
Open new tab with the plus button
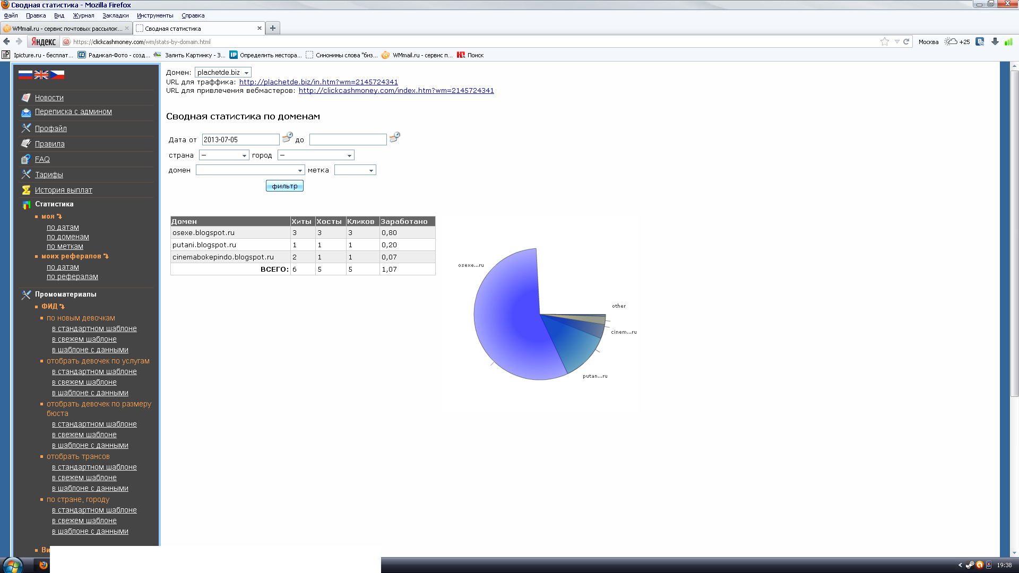point(273,28)
